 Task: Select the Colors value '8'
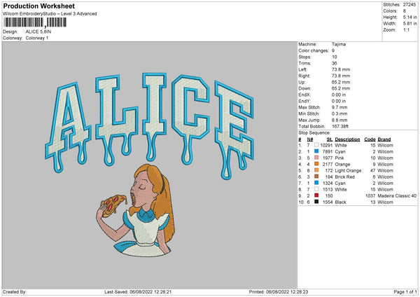pyautogui.click(x=404, y=11)
